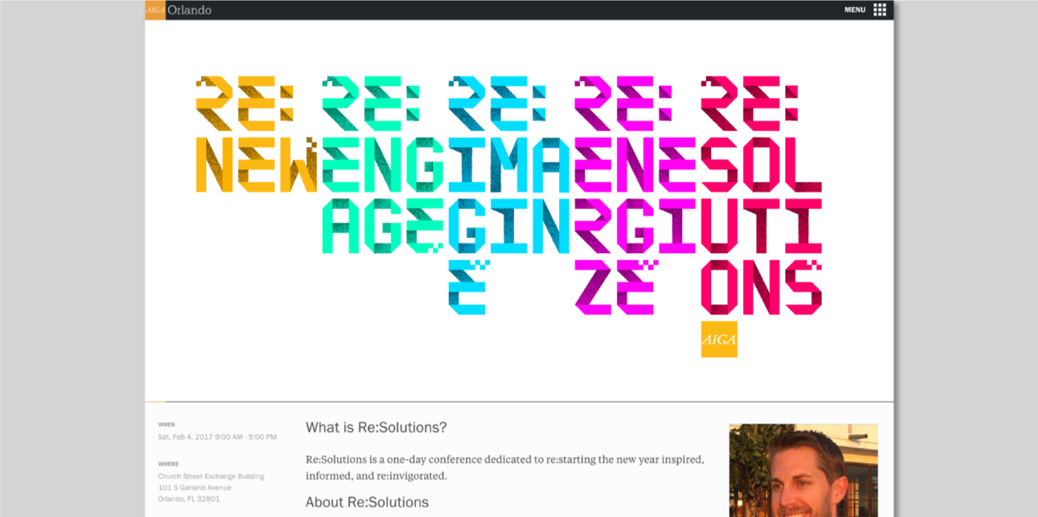Click '101 S Garland Avenue' address line
1038x517 pixels.
194,487
